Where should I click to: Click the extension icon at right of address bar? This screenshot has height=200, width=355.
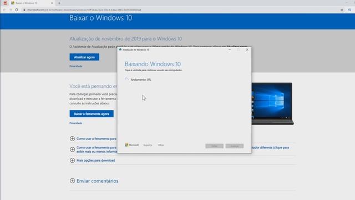[x=349, y=10]
